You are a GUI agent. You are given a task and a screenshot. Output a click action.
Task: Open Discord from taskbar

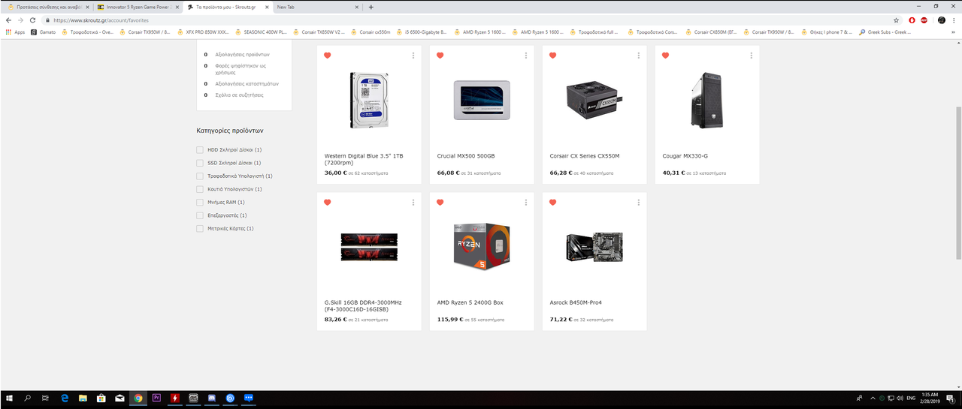(211, 398)
